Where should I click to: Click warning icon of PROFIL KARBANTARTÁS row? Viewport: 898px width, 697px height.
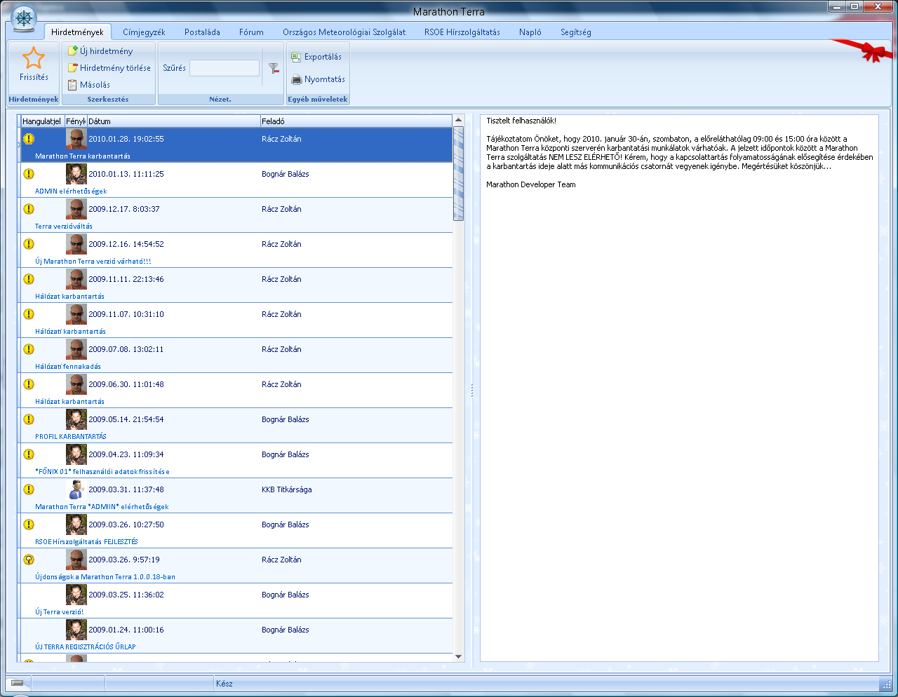29,419
